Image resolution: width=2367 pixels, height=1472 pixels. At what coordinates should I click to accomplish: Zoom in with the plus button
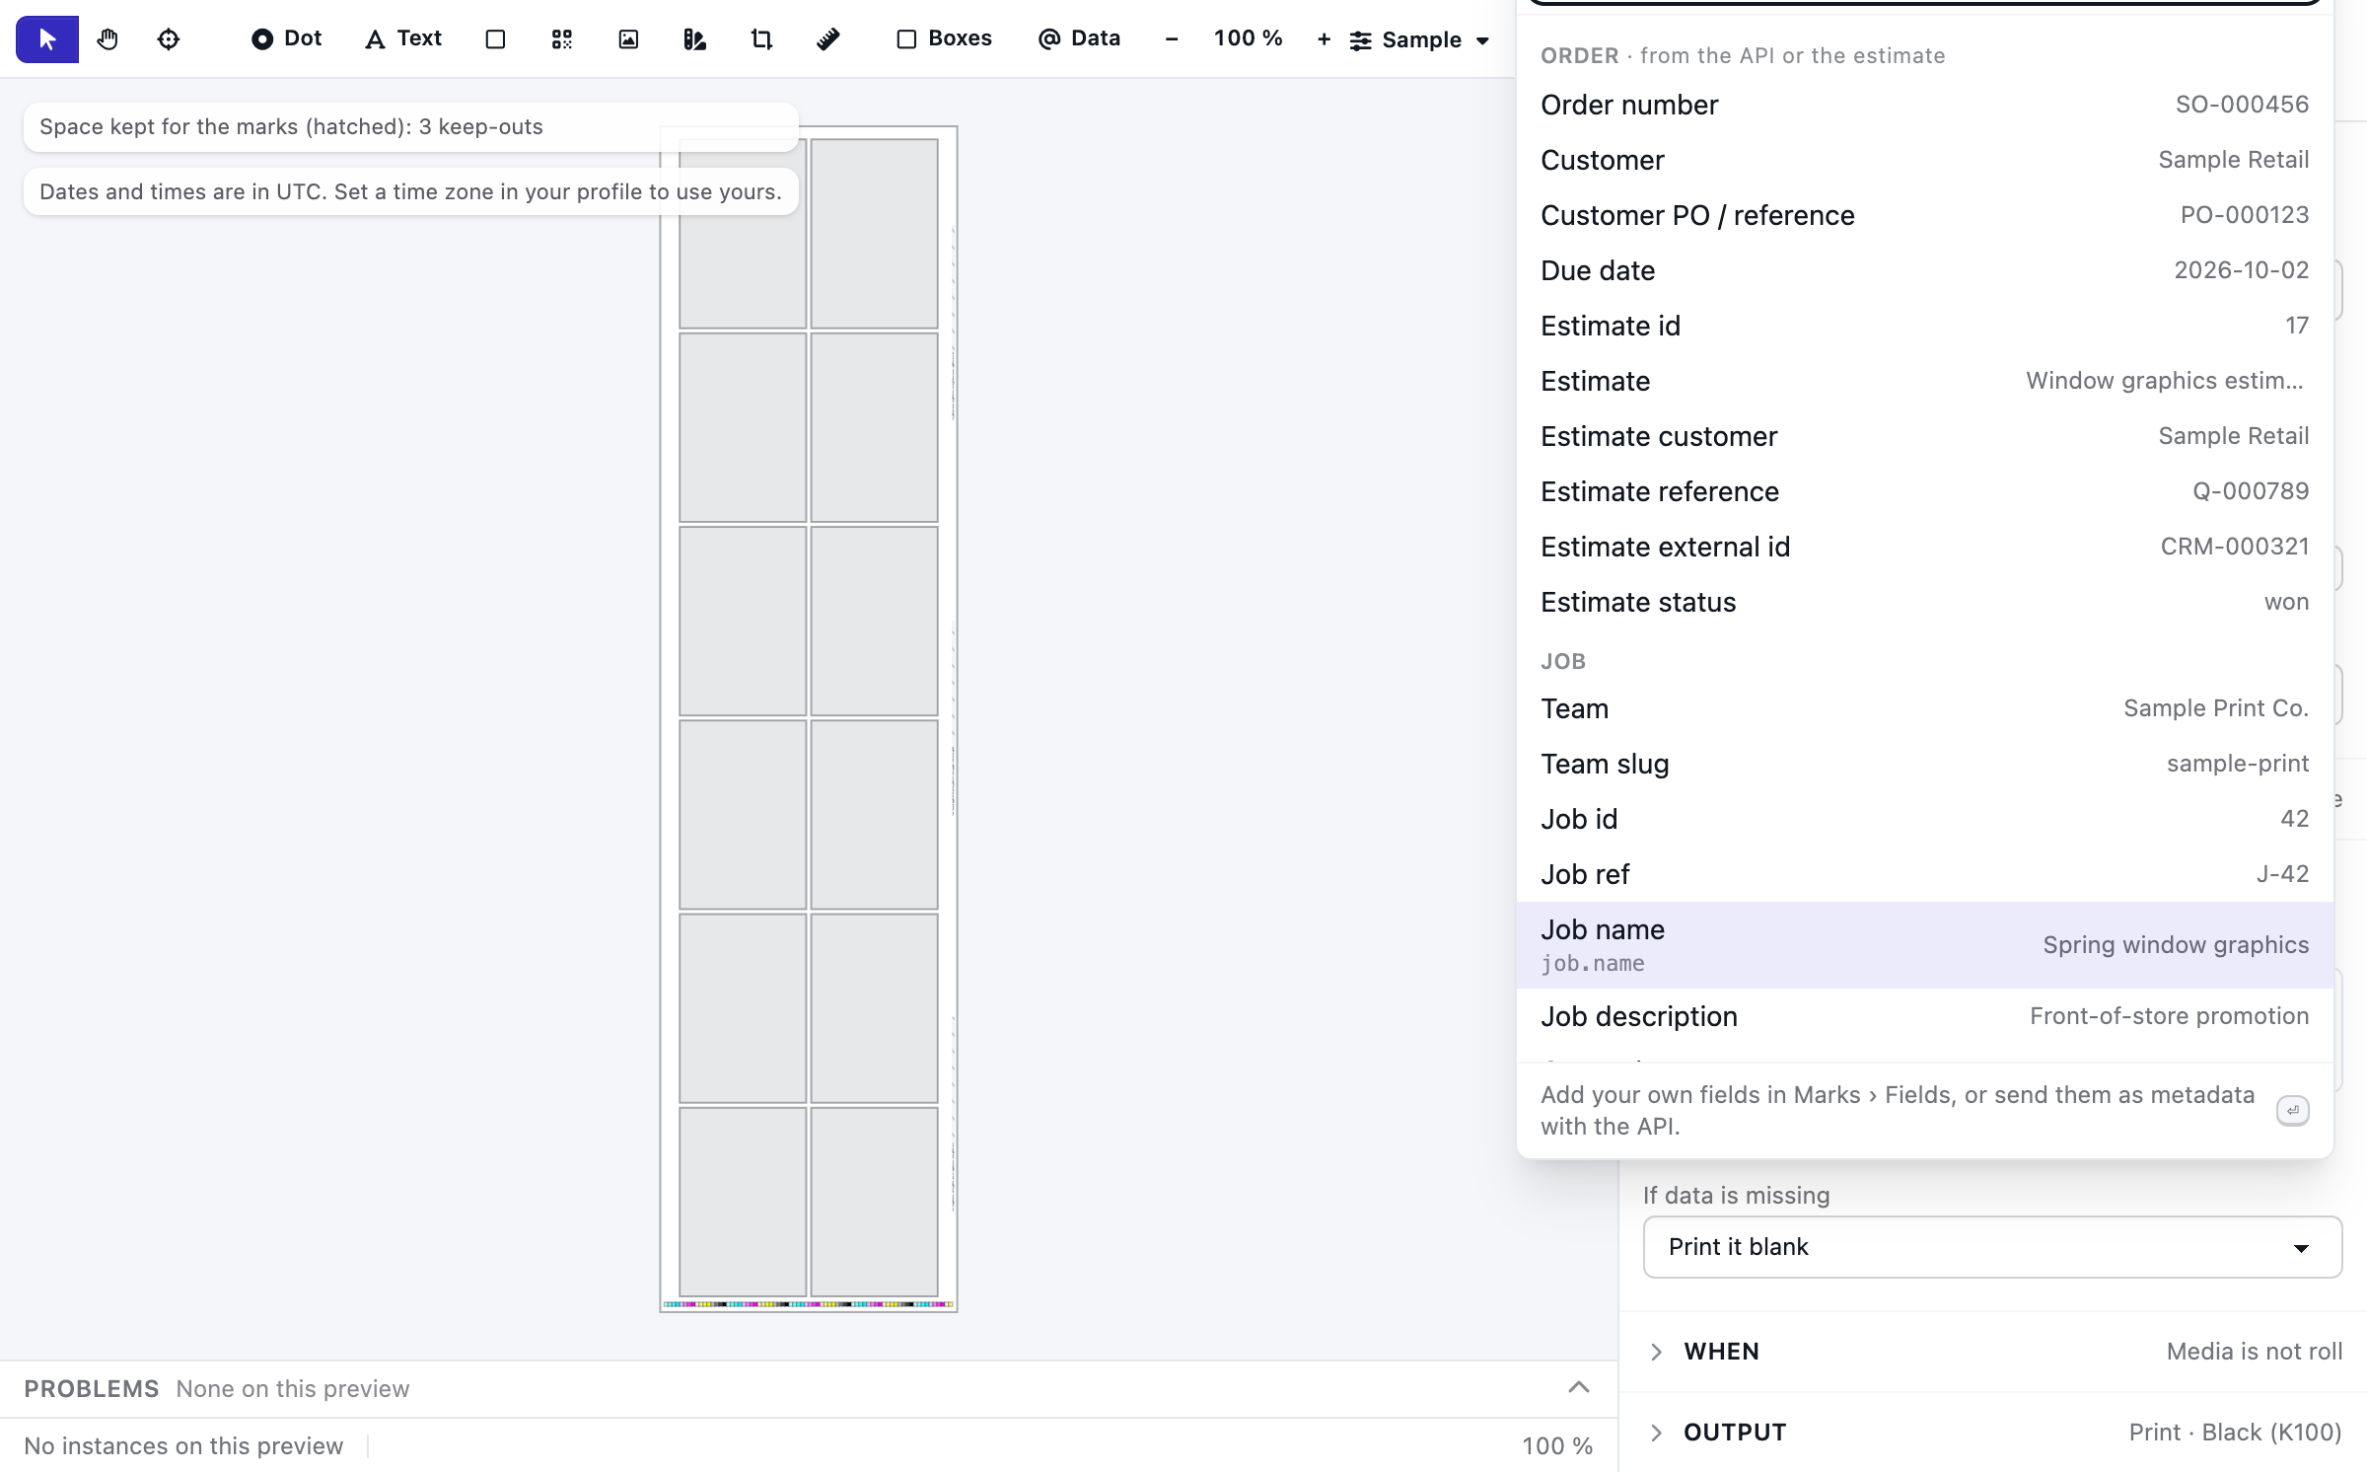[1324, 38]
